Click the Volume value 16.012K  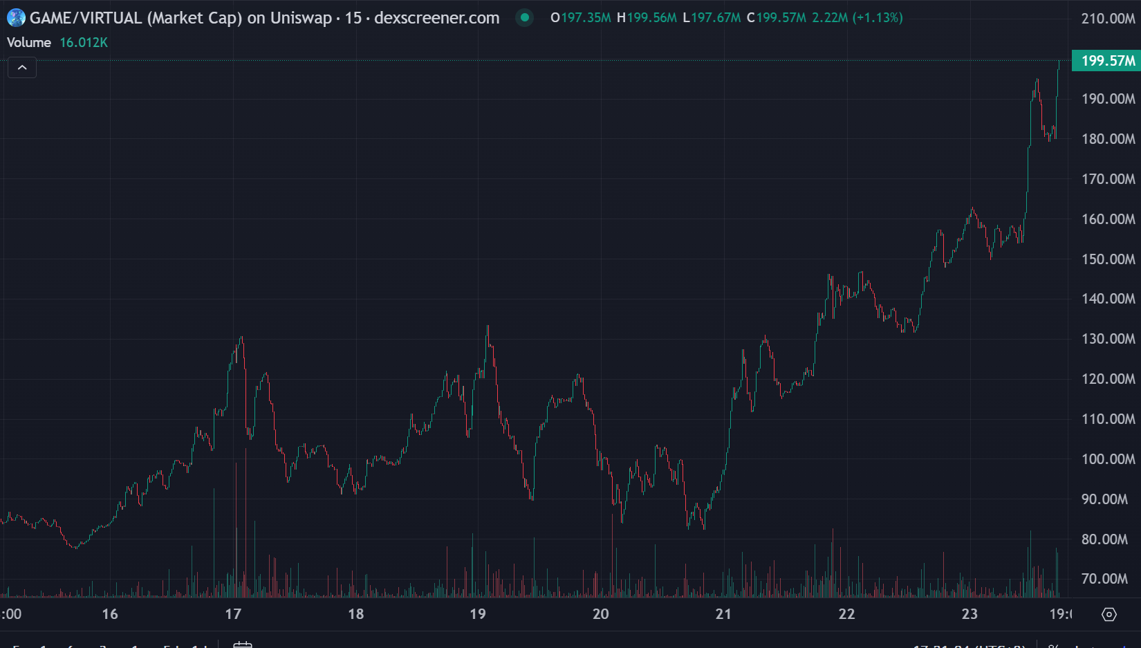click(x=84, y=42)
